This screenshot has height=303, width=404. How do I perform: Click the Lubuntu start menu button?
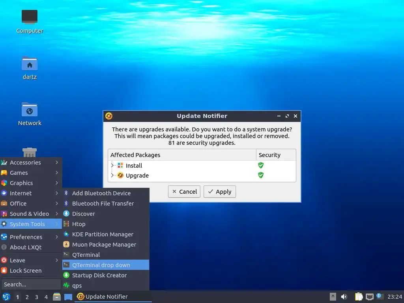click(x=6, y=297)
